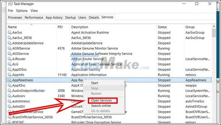Click the Stopped status of AJRouter
Viewport: 221px width, 125px height.
tap(164, 59)
